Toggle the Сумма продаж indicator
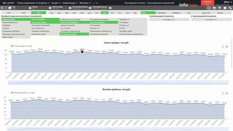233x131 pixels. click(16, 19)
